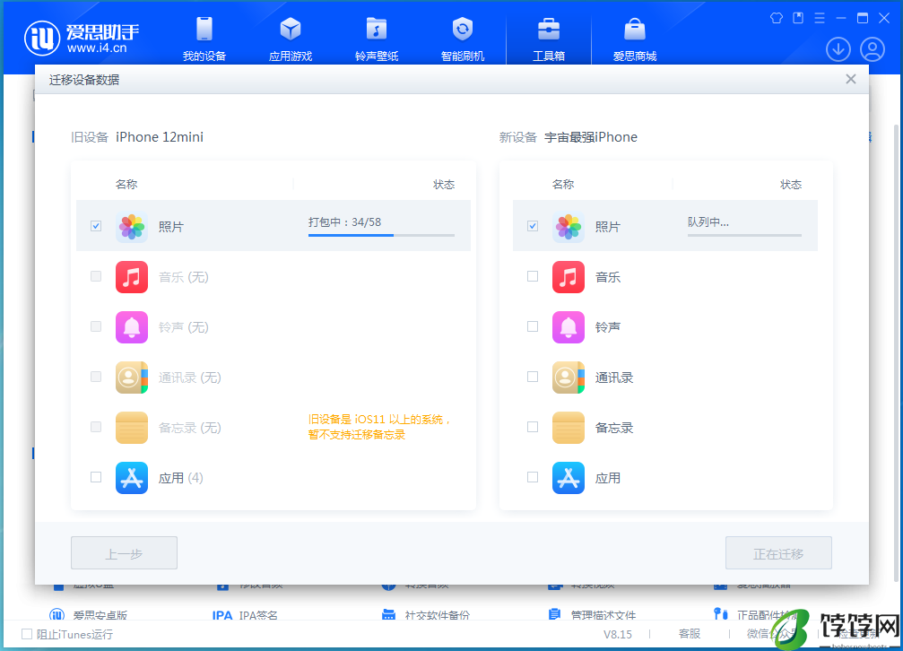Click new device Notes icon
The image size is (903, 651).
click(569, 428)
